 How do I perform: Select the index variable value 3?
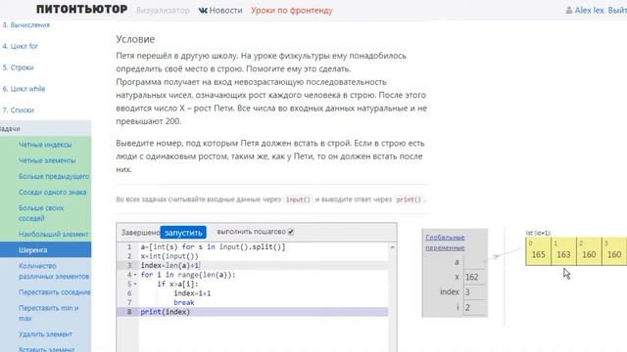pos(467,292)
